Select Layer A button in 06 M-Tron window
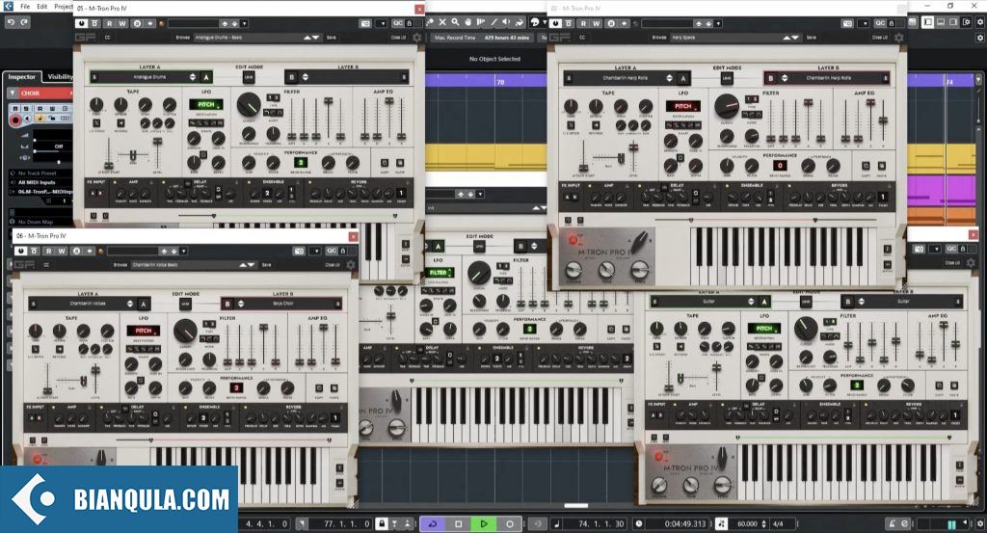Image resolution: width=987 pixels, height=533 pixels. (x=144, y=304)
